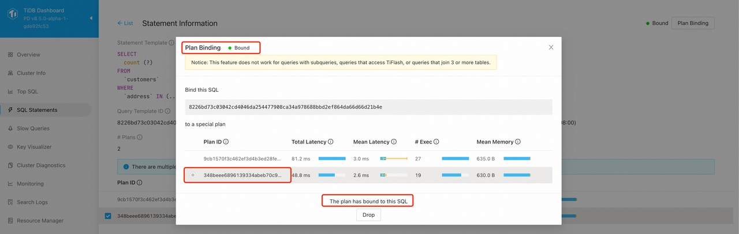Click the Mean Latency info icon
The height and width of the screenshot is (234, 739).
(x=394, y=142)
